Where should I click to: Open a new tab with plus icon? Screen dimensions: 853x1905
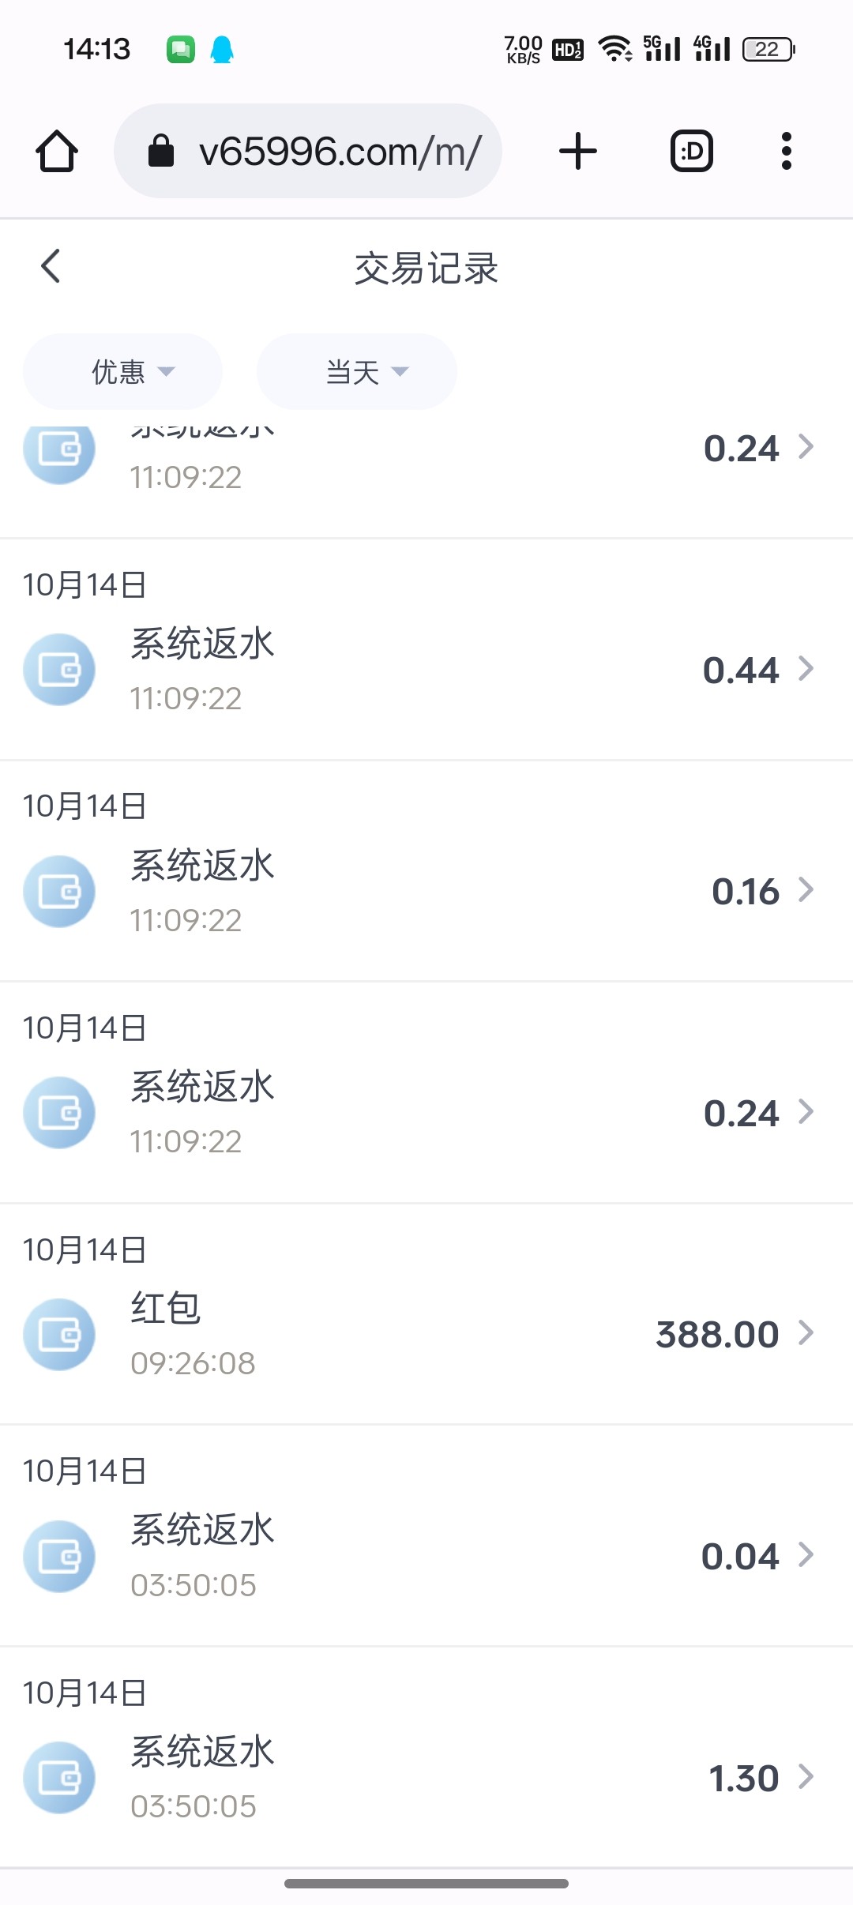click(577, 151)
